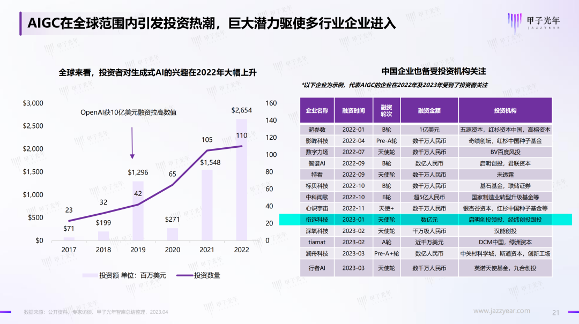
Task: Click the 近千万美元 funding amount cell
Action: [x=429, y=242]
